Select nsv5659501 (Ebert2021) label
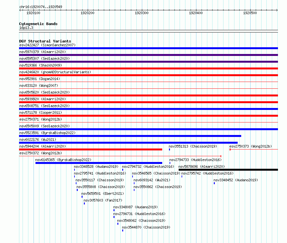287x243 pixels. click(x=103, y=194)
